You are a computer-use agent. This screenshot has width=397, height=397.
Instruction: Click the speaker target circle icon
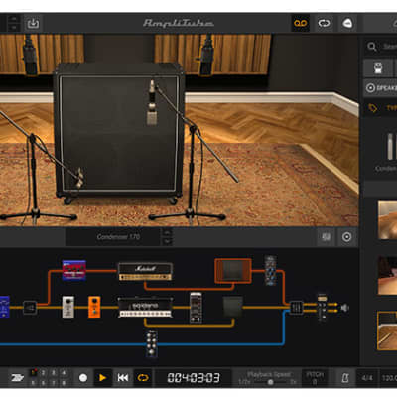tap(346, 237)
